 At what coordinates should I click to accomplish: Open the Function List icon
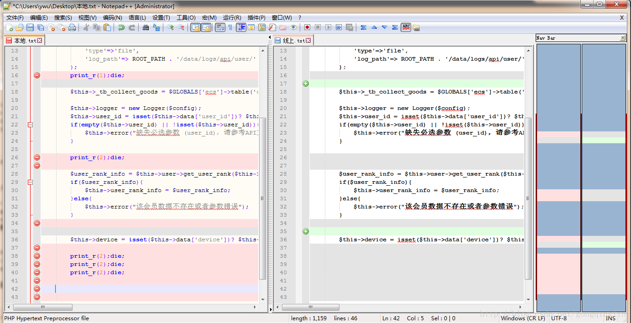pyautogui.click(x=272, y=27)
